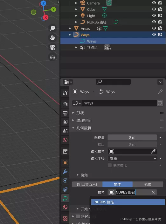Select the 物体 bevel mode button

click(117, 184)
